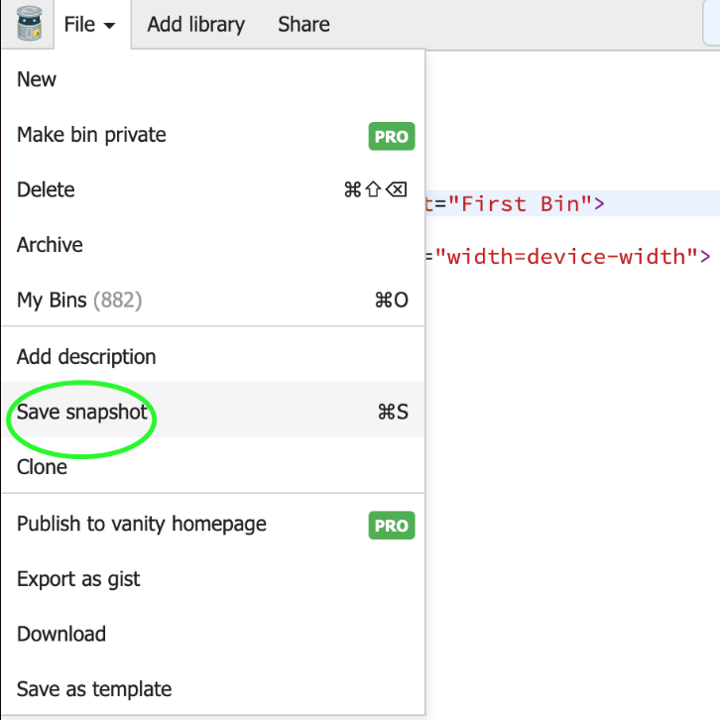Choose Add description
Screen dimensions: 720x720
click(x=213, y=357)
